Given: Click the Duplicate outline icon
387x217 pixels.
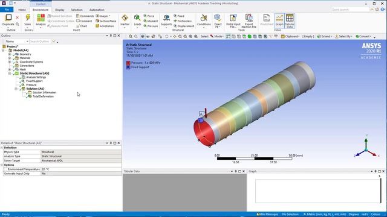Looking at the screenshot, I should click(x=8, y=18).
